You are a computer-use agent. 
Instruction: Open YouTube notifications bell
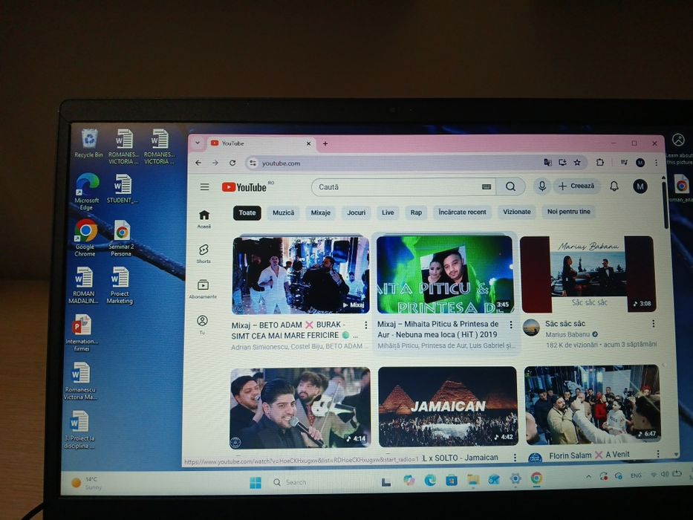614,186
